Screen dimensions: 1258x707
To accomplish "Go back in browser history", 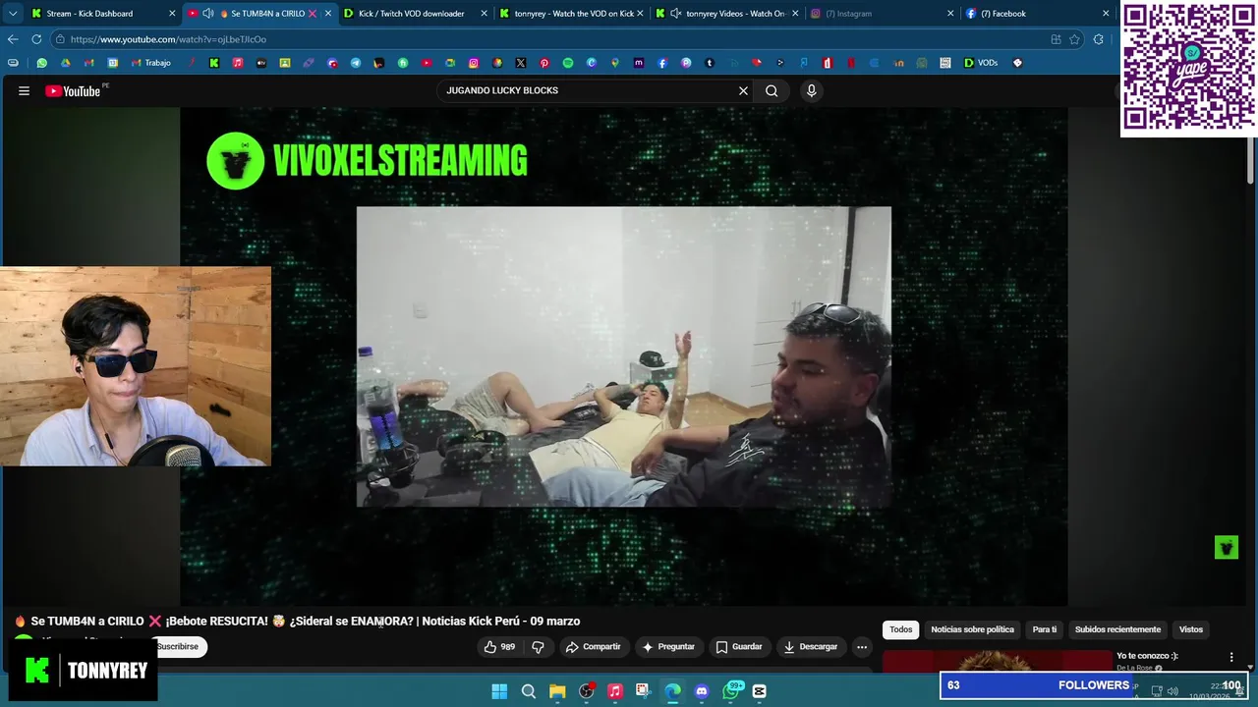I will click(x=13, y=39).
